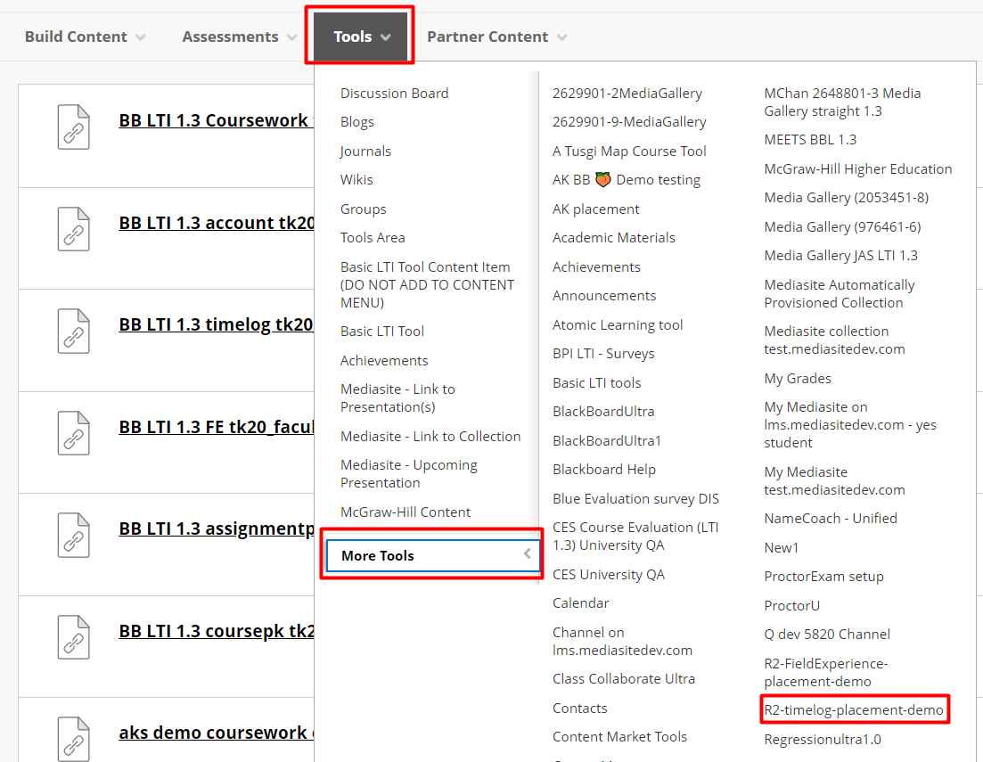Choose AK BB Demo testing tool
983x762 pixels.
[627, 180]
